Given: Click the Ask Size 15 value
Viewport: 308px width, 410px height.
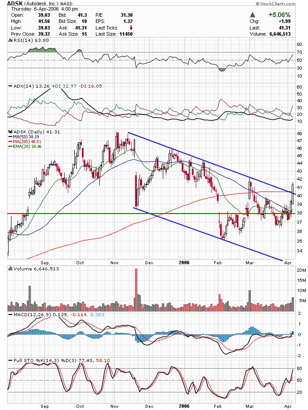Looking at the screenshot, I should (84, 34).
